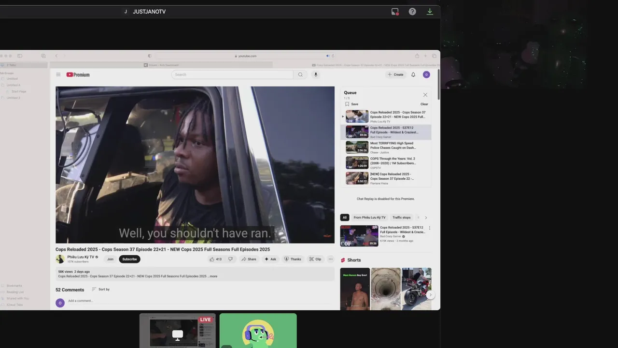
Task: Clear the queue with the Clear button
Action: click(x=424, y=104)
